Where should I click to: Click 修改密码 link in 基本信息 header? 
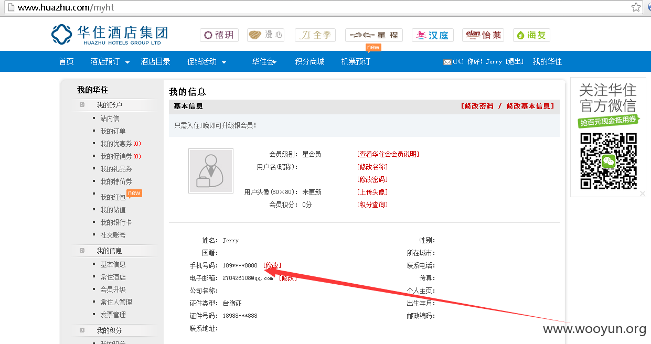479,106
